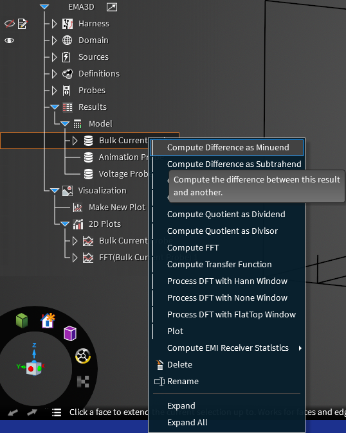Open the list icon in status bar

point(57,412)
